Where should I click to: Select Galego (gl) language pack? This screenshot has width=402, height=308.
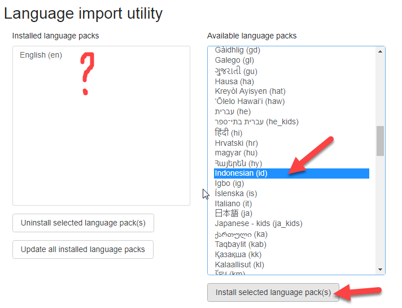click(233, 60)
